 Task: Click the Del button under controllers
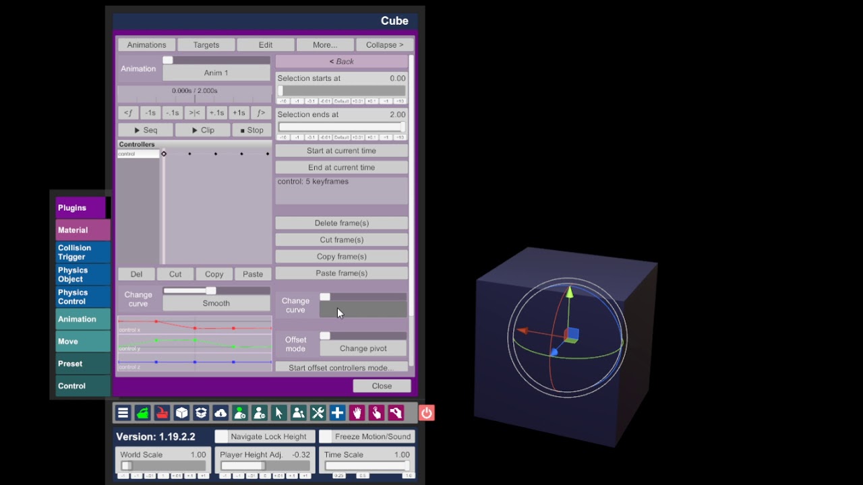pos(136,274)
